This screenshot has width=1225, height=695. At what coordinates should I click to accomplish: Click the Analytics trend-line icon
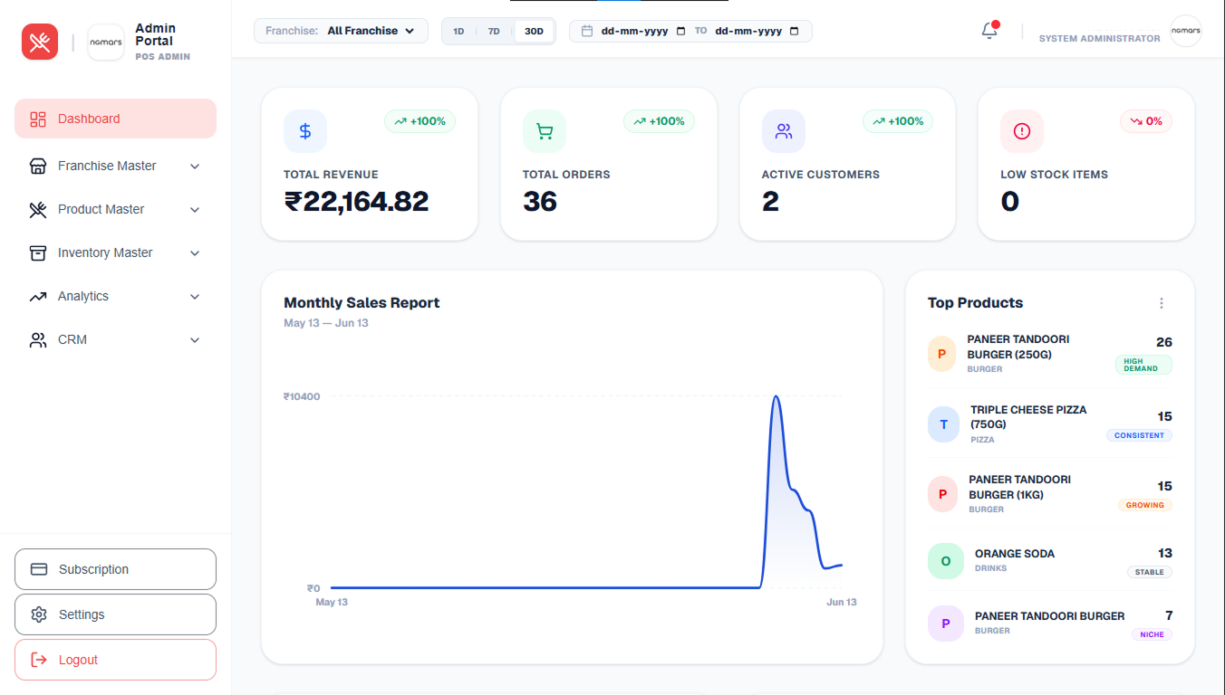38,297
